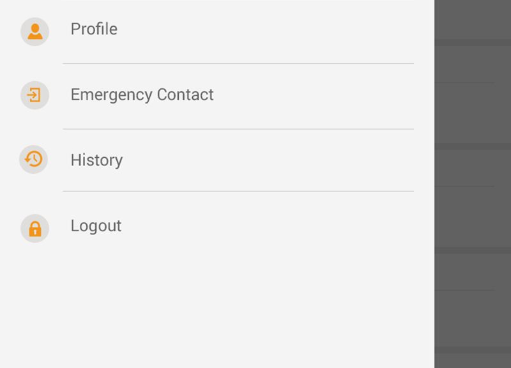Open the Profile menu entry

pos(217,31)
